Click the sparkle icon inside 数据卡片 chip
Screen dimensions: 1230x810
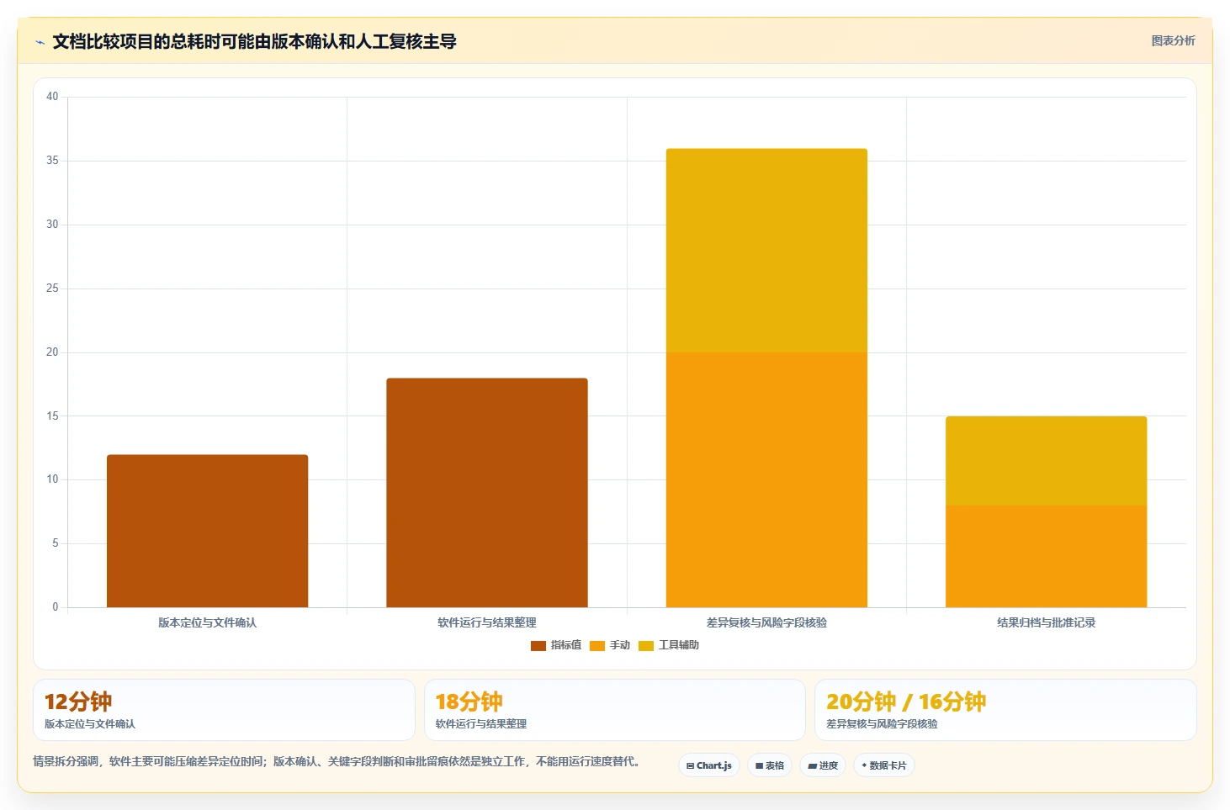tap(864, 765)
